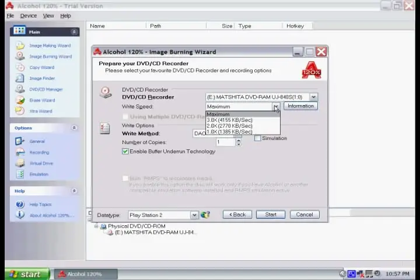Show hidden system tray icons arrow
420x280 pixels.
coord(342,274)
